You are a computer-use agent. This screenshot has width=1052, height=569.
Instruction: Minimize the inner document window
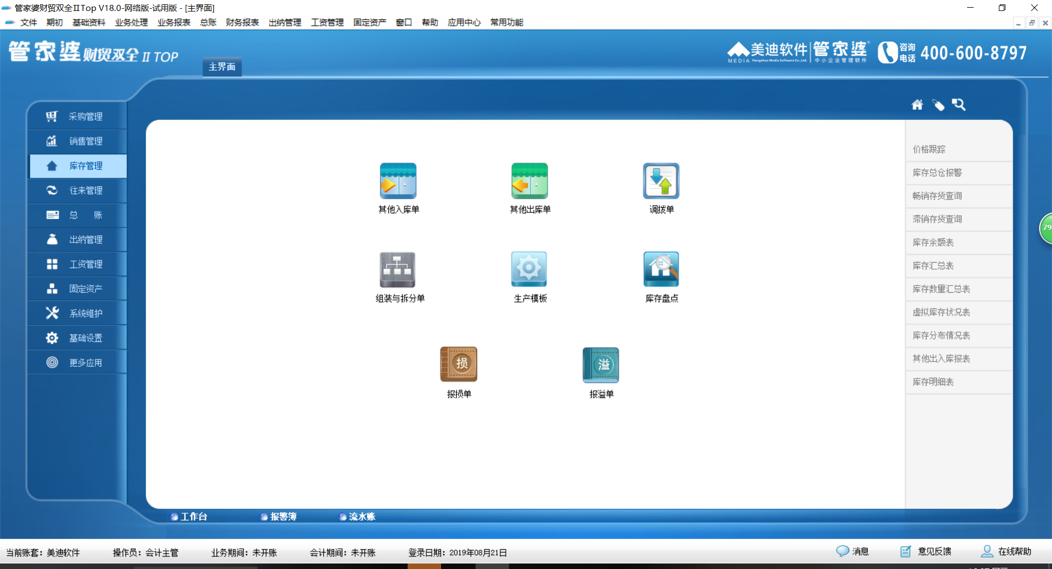[x=1019, y=23]
